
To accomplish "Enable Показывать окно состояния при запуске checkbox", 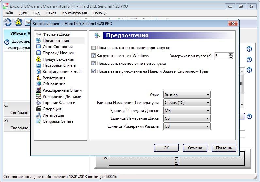I will [93, 48].
